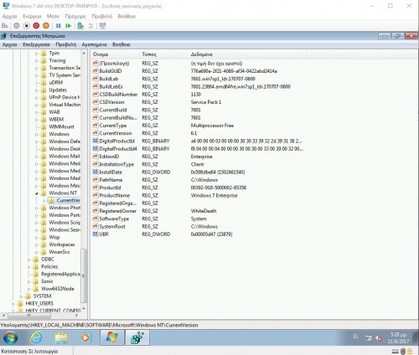Expand the Tpm key
The height and width of the screenshot is (355, 419).
tap(37, 54)
